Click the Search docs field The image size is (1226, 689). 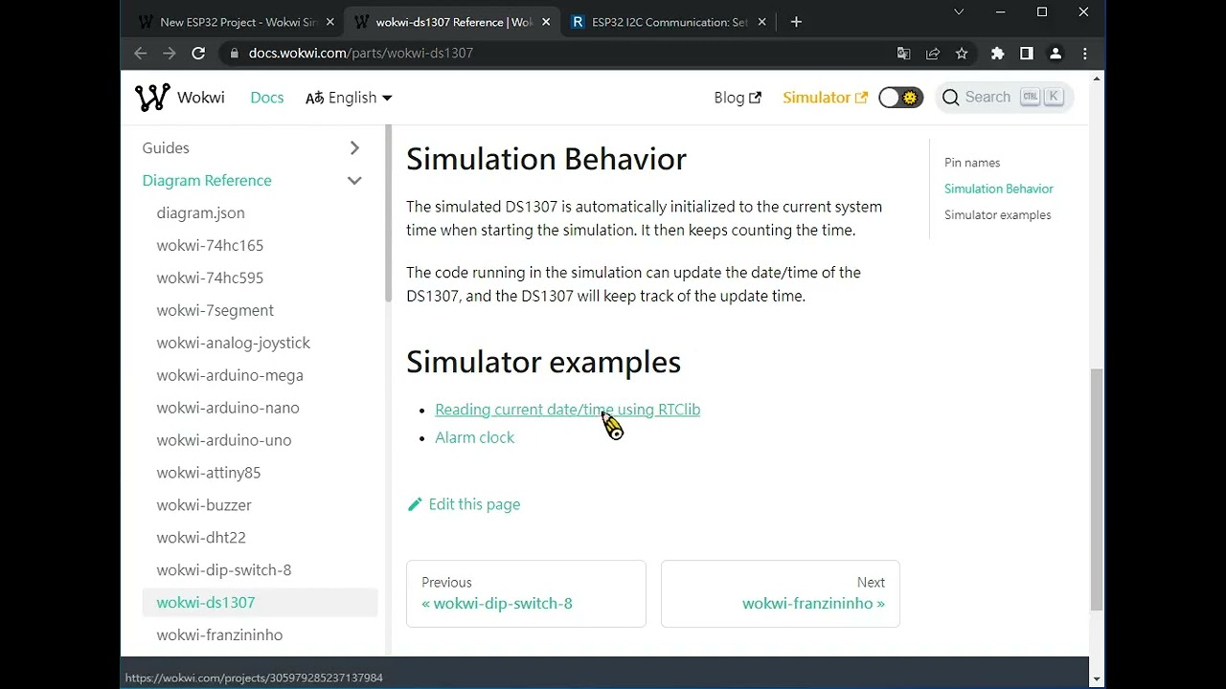(1004, 97)
